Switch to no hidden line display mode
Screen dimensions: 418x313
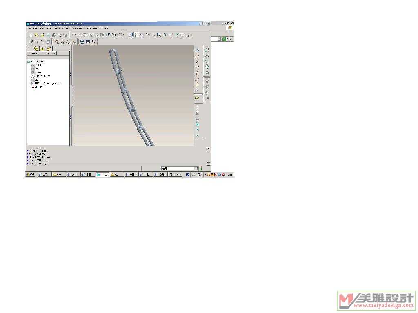point(42,42)
